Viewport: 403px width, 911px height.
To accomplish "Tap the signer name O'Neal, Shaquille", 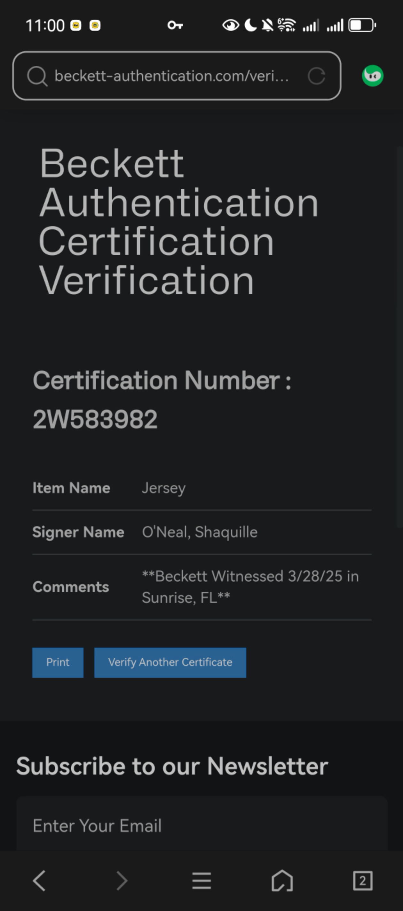I will tap(200, 532).
